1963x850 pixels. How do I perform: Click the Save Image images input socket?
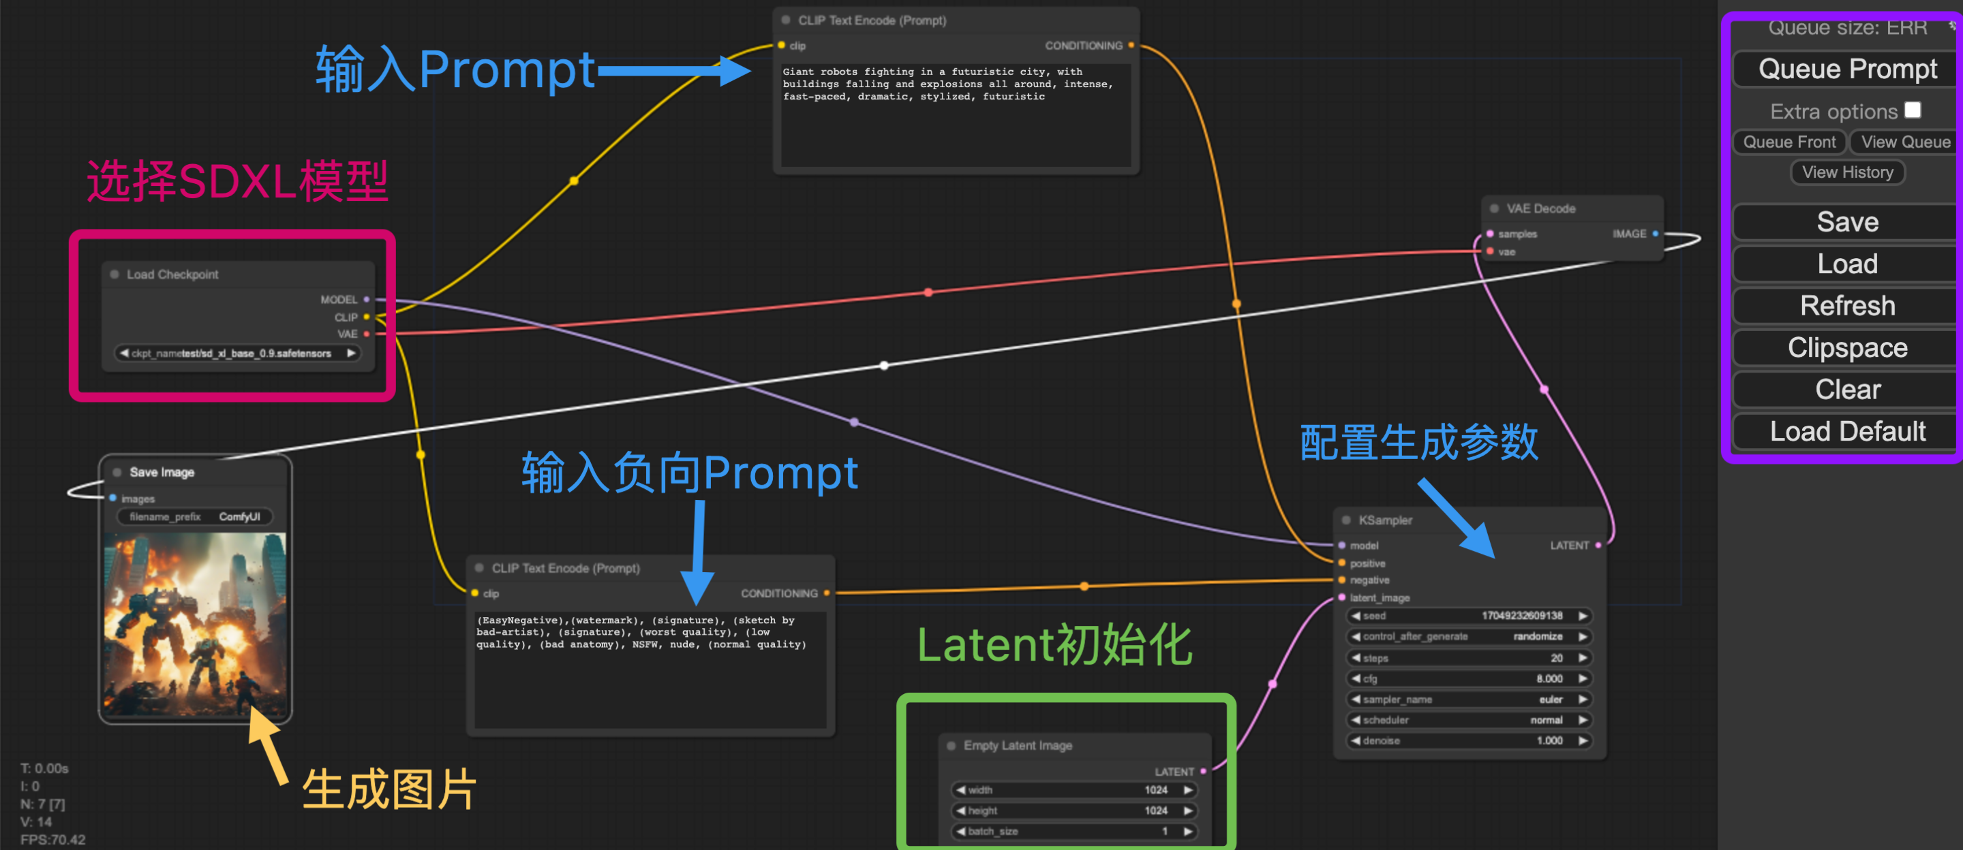[x=112, y=498]
